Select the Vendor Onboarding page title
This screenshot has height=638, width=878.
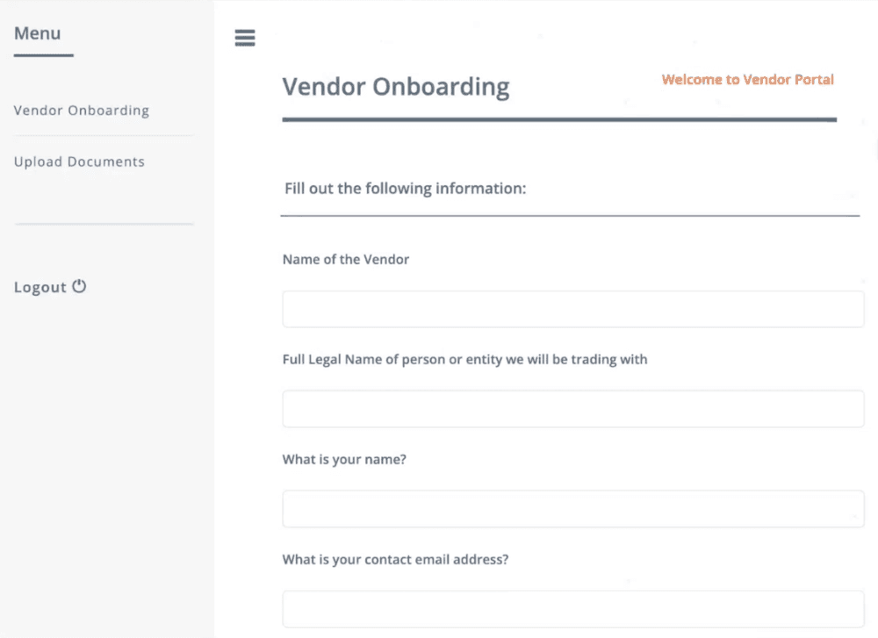click(395, 86)
